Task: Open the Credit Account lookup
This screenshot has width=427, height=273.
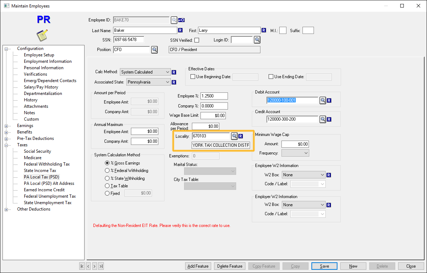Action: click(323, 119)
